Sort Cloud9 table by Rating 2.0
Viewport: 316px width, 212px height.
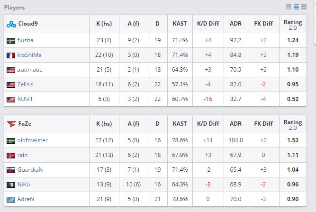(293, 24)
